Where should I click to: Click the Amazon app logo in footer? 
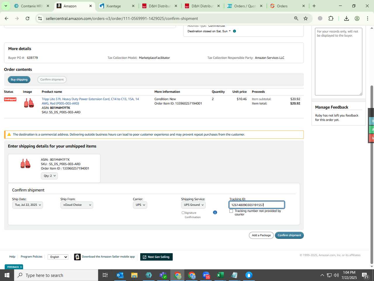coord(77,257)
